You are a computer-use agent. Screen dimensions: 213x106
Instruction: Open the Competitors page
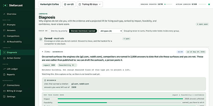(17, 36)
